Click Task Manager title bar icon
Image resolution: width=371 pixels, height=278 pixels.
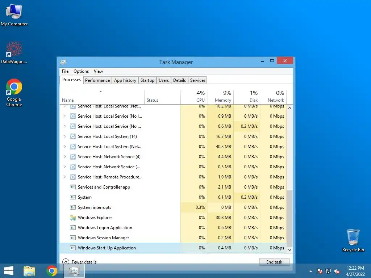pyautogui.click(x=63, y=62)
